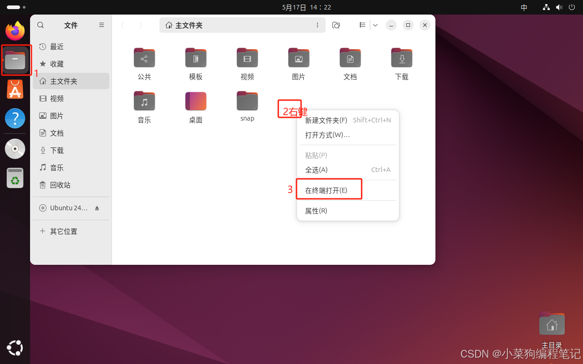
Task: Click the search icon in Files
Action: point(41,25)
